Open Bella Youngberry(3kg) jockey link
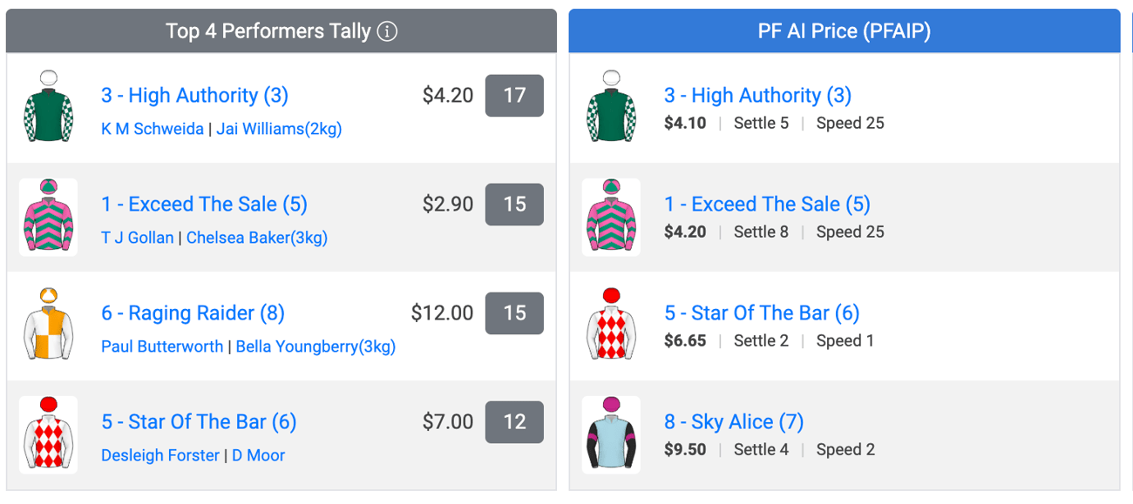The image size is (1133, 504). tap(315, 346)
